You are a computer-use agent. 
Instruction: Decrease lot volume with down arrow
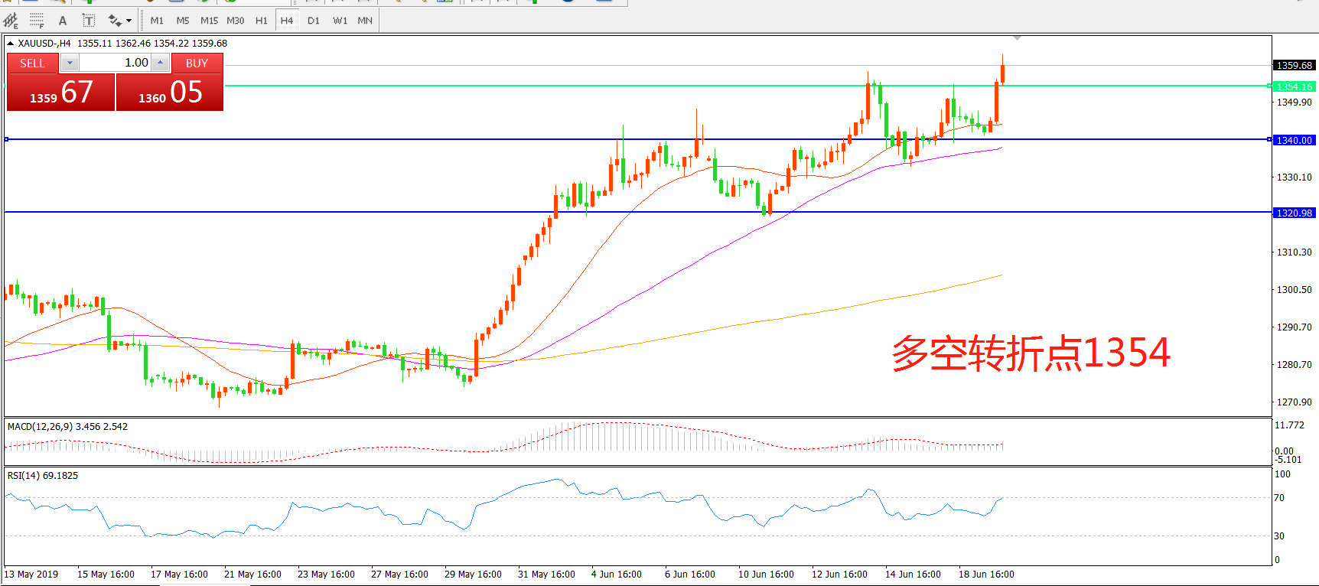click(70, 63)
